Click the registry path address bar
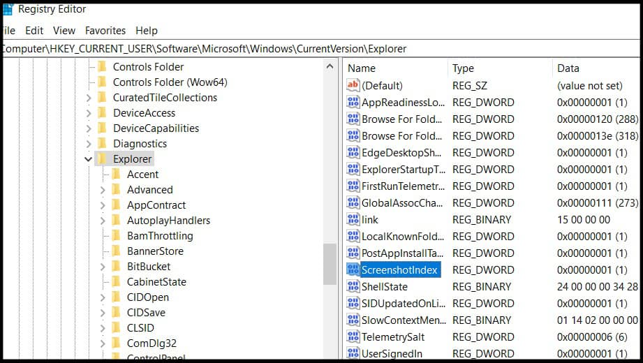The image size is (643, 363). pyautogui.click(x=321, y=48)
